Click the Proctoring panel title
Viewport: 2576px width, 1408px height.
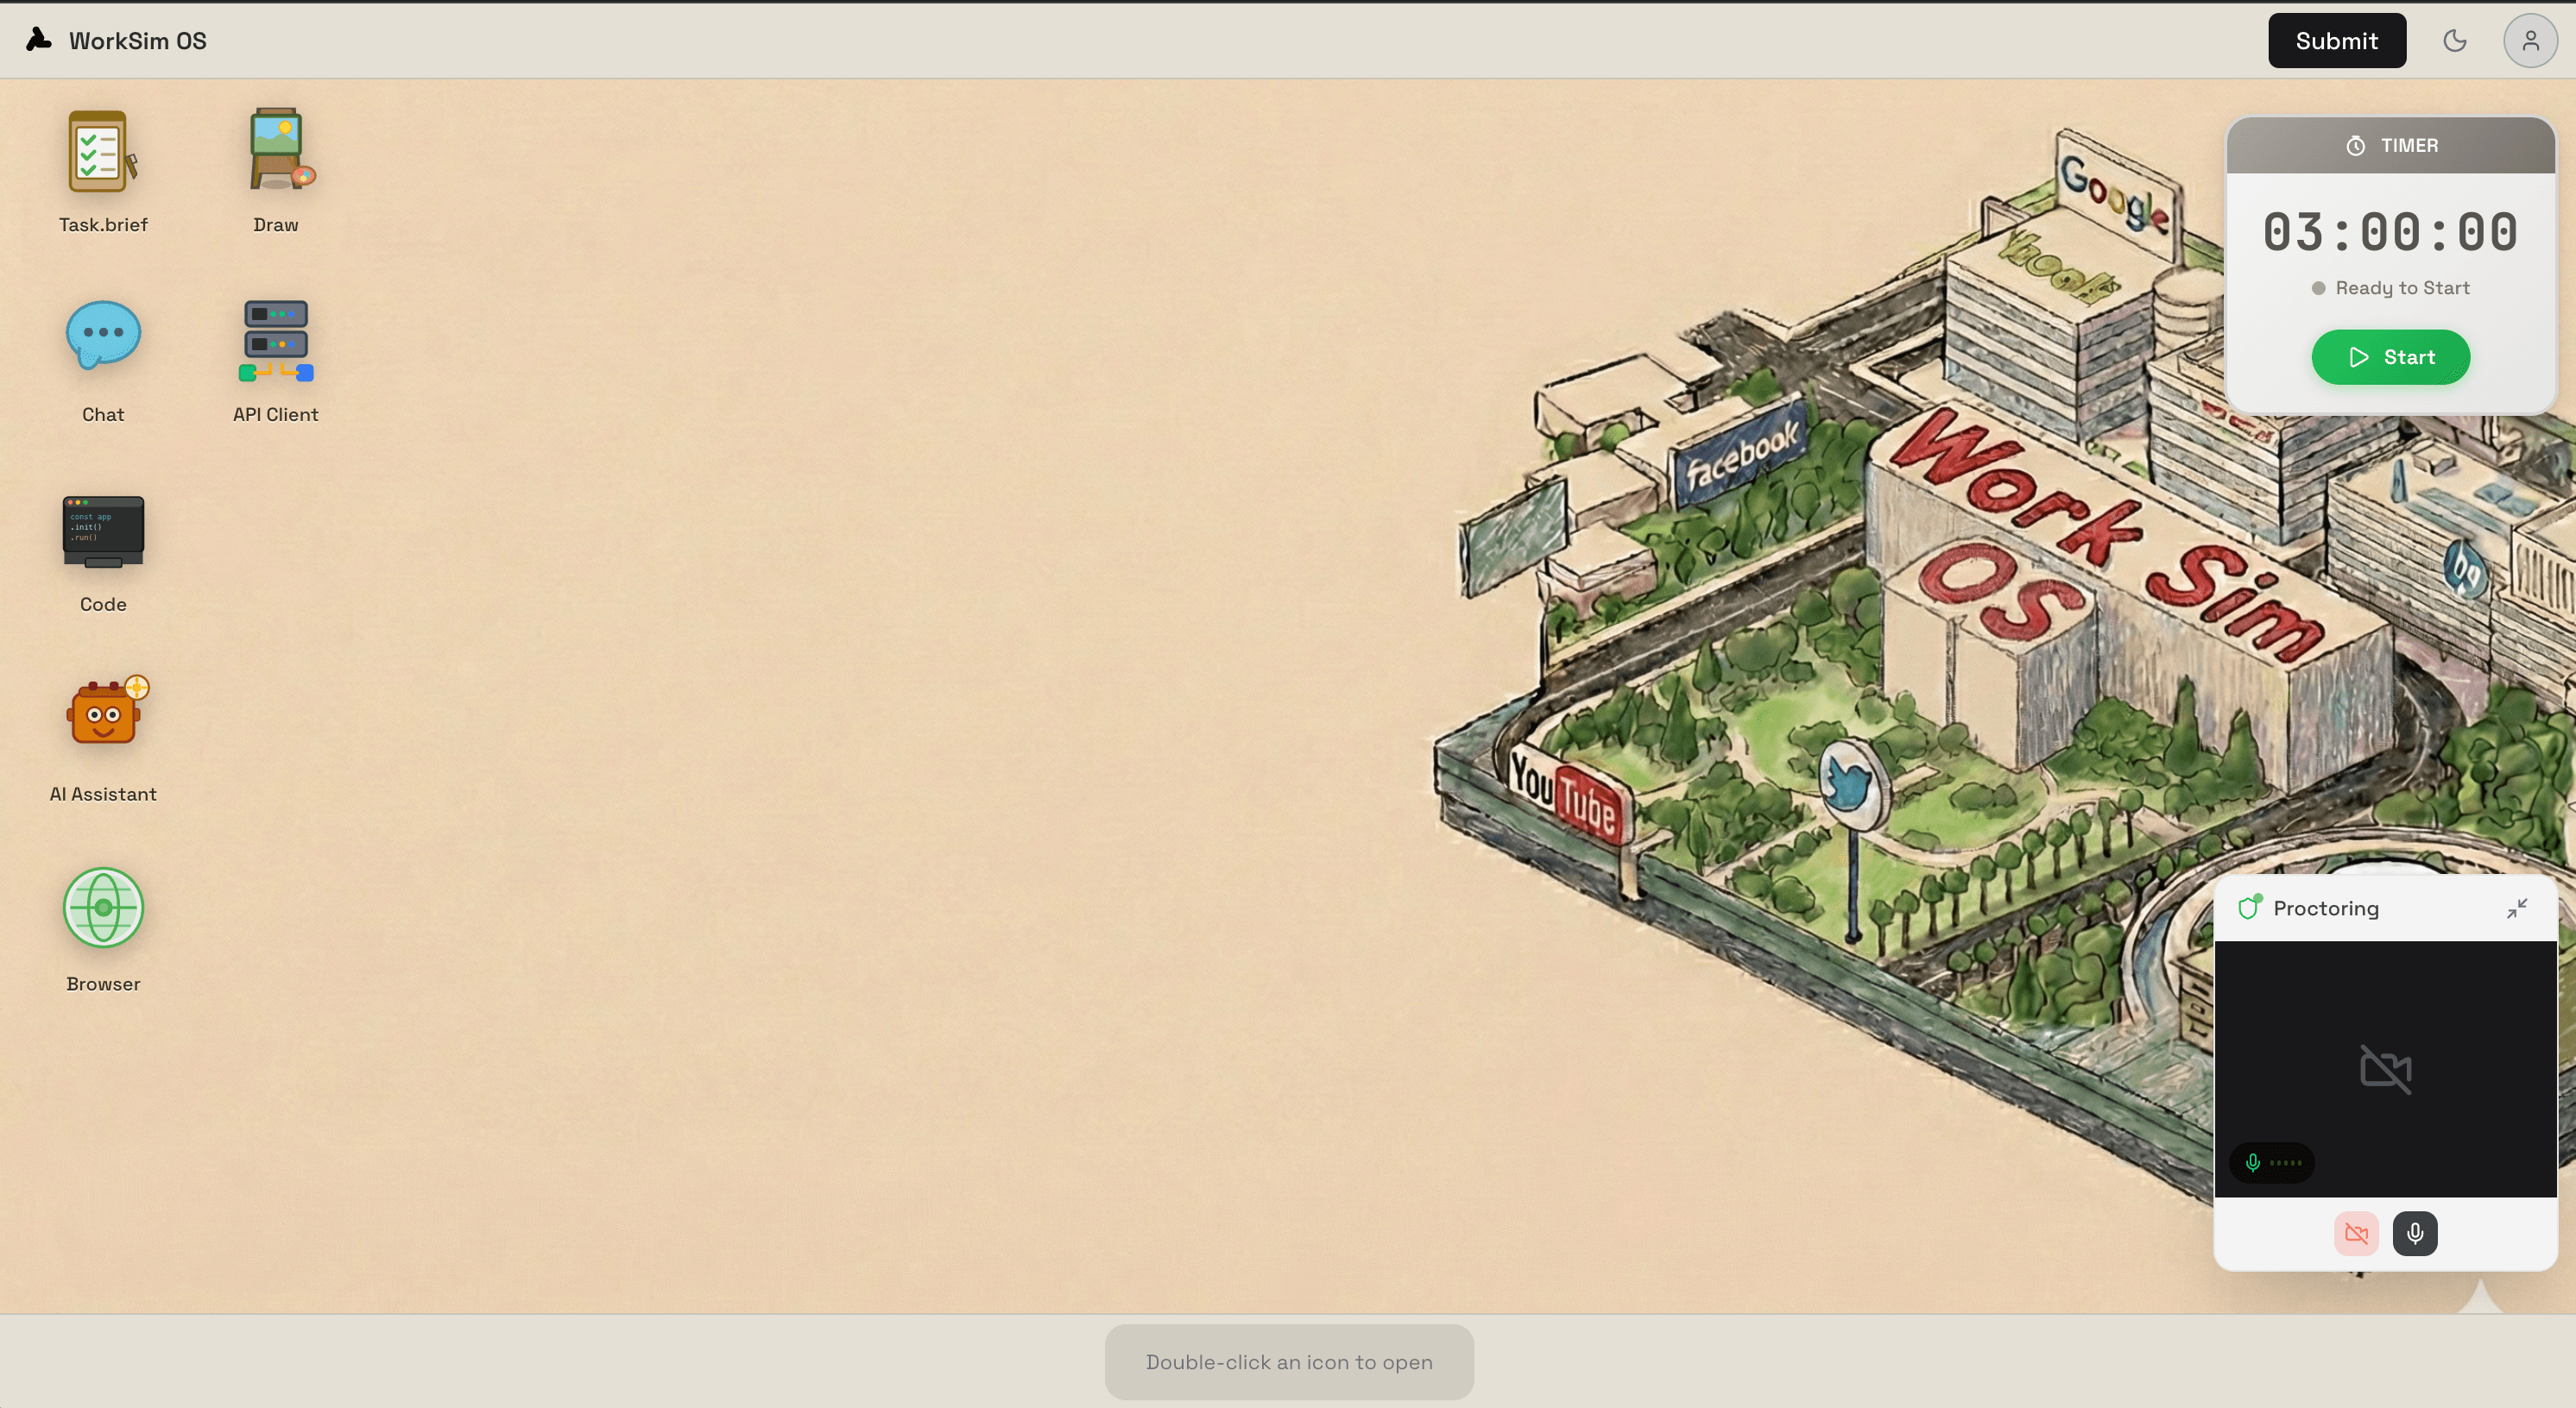(x=2325, y=908)
